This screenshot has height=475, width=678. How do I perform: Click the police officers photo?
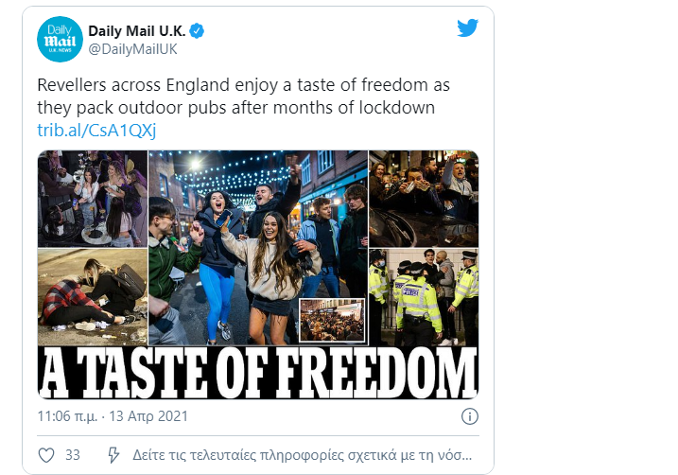[x=423, y=295]
